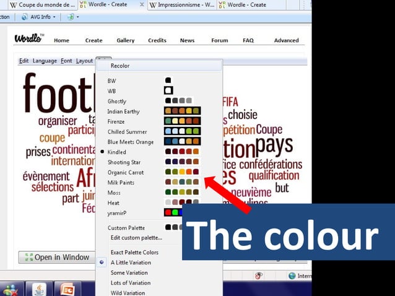Click the Open in Window button
395x296 pixels.
[57, 257]
